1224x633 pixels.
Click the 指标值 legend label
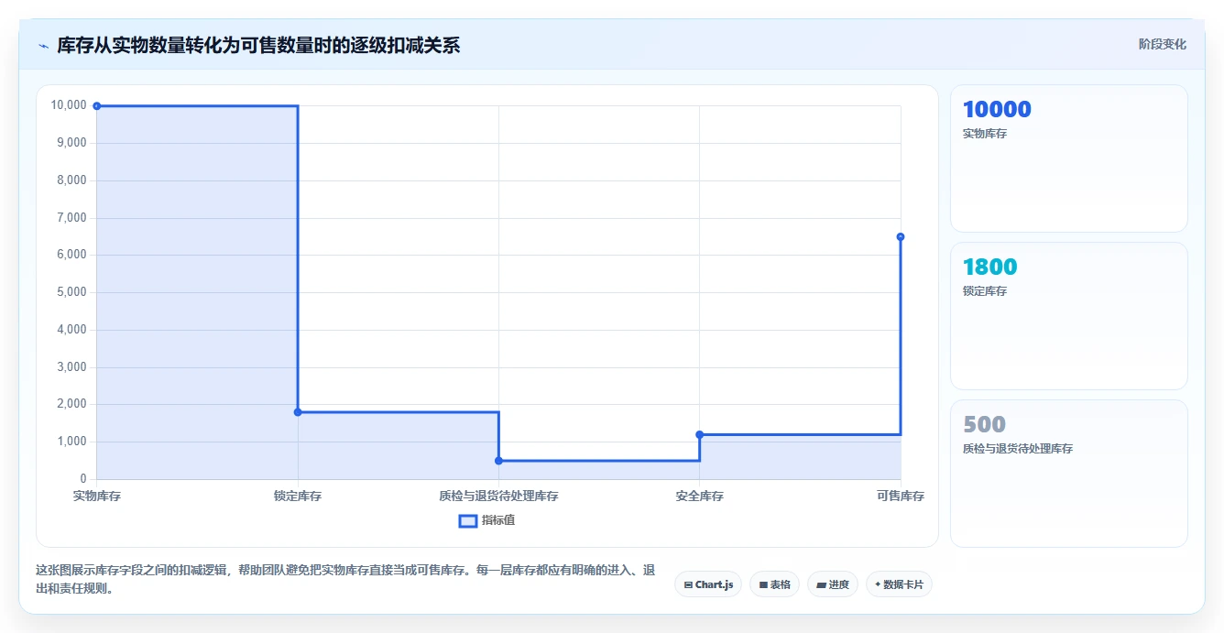(498, 520)
